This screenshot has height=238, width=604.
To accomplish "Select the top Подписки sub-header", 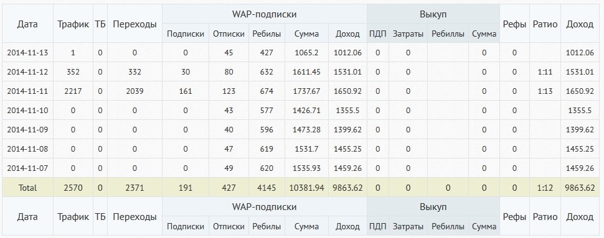I will click(186, 34).
